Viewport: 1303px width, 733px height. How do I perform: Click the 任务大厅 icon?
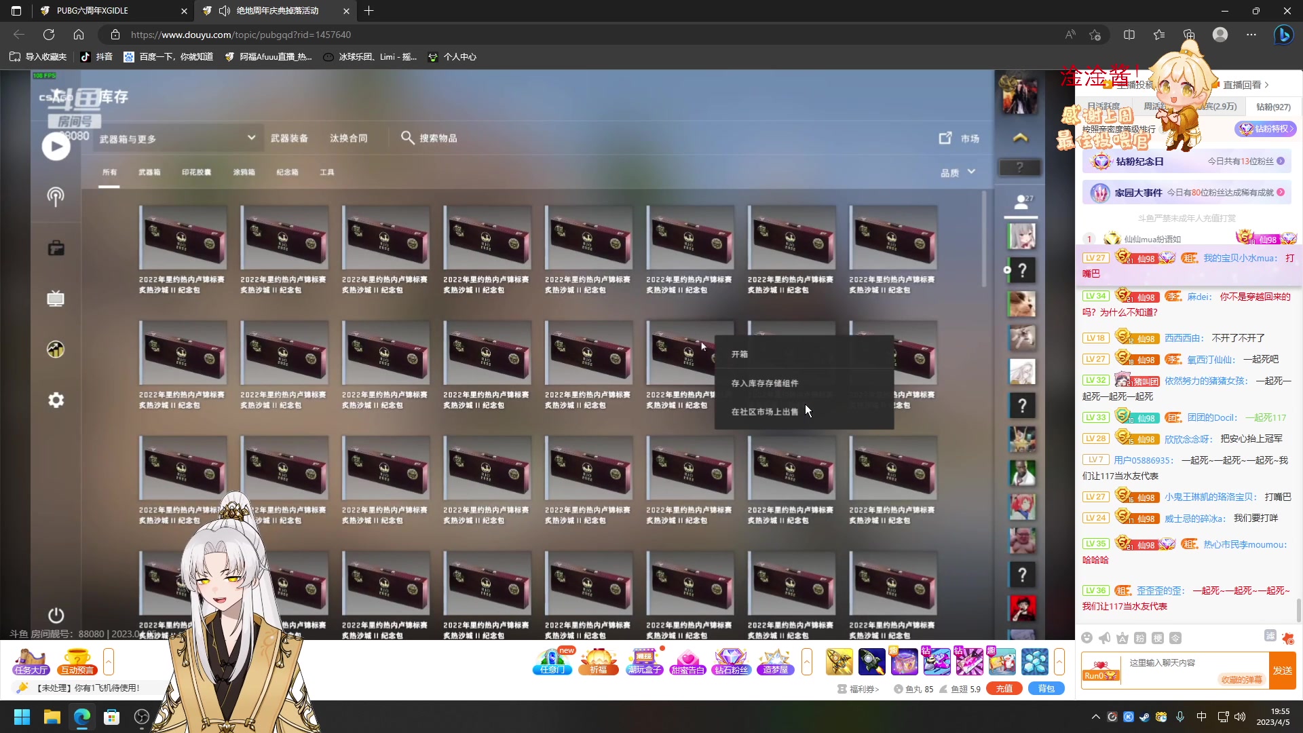pyautogui.click(x=31, y=662)
